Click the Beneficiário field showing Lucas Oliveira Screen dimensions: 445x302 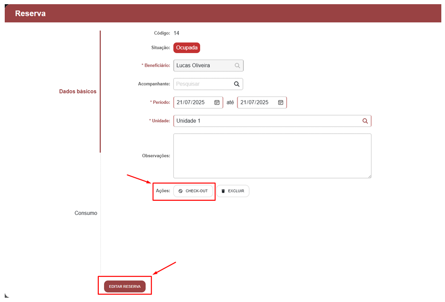click(202, 66)
